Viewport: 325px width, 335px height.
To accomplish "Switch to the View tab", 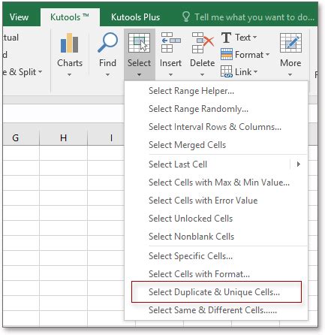I will pyautogui.click(x=19, y=17).
